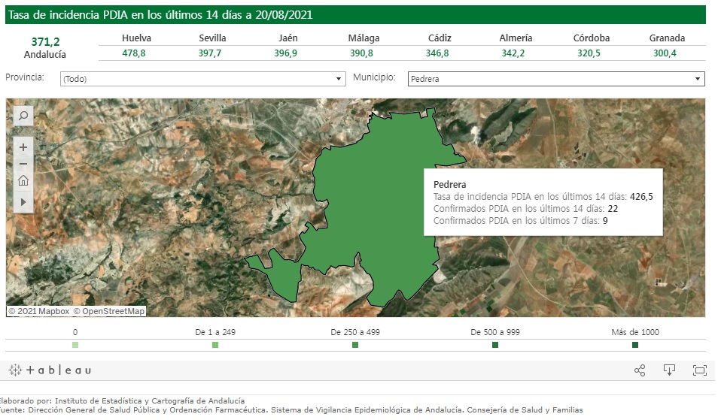The height and width of the screenshot is (420, 718).
Task: Zoom in the map with plus button
Action: click(23, 147)
